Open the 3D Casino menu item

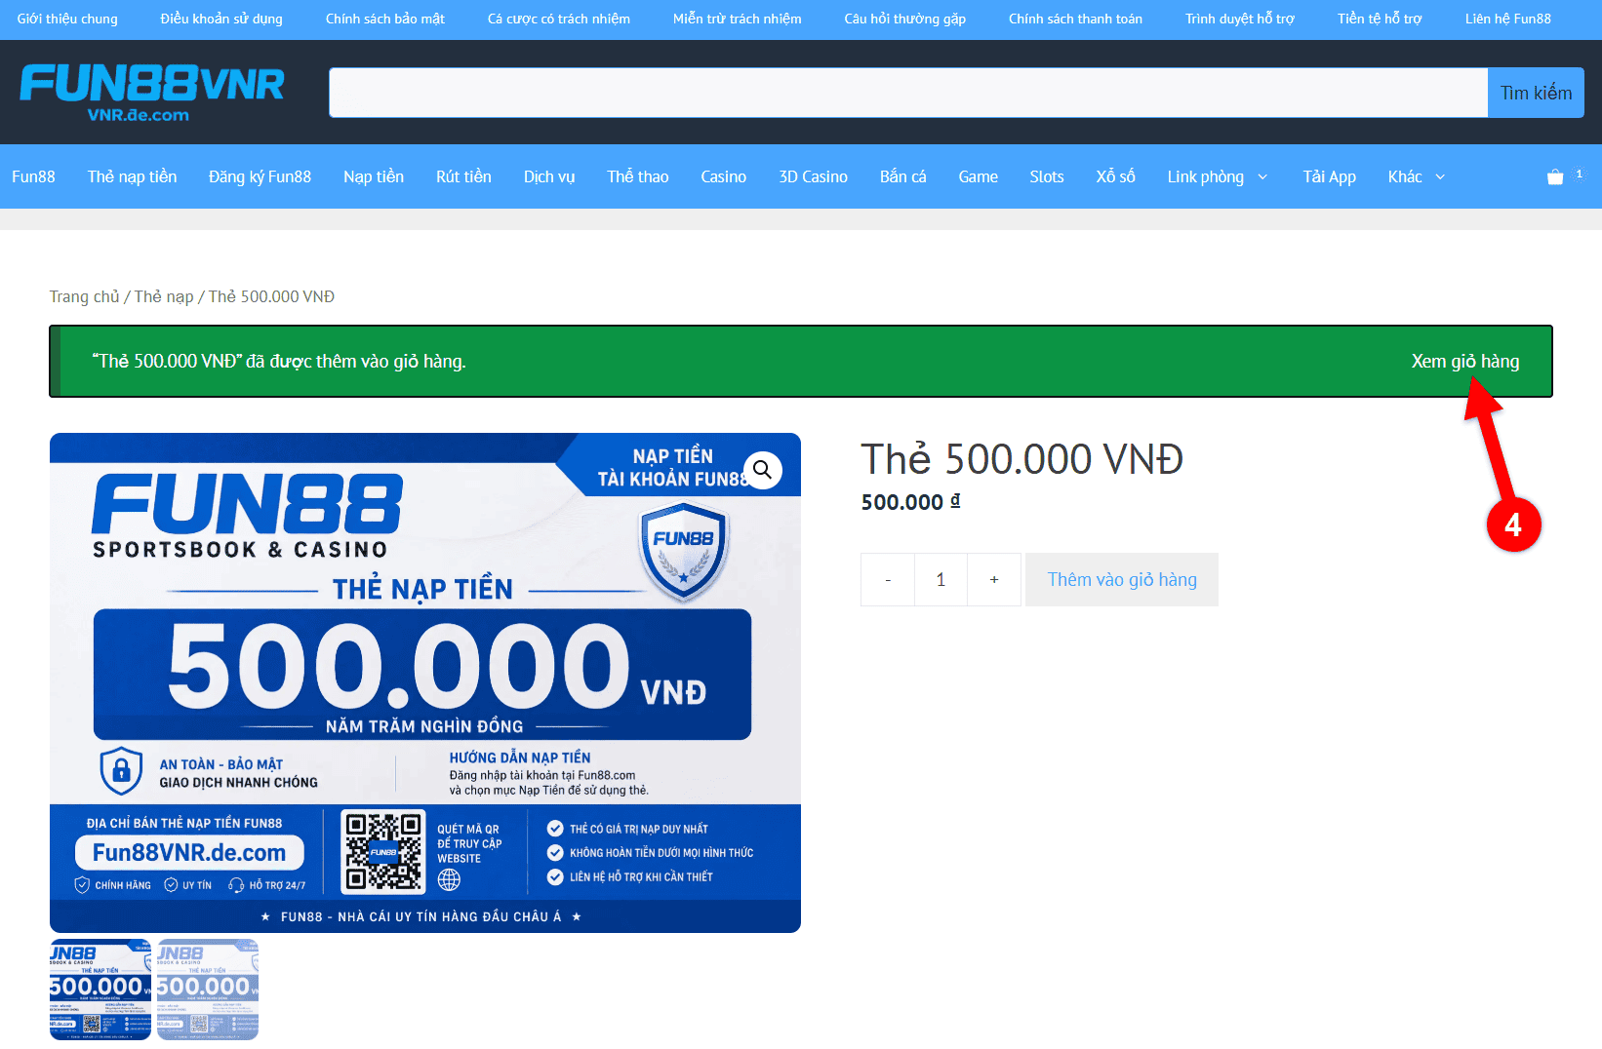point(813,176)
